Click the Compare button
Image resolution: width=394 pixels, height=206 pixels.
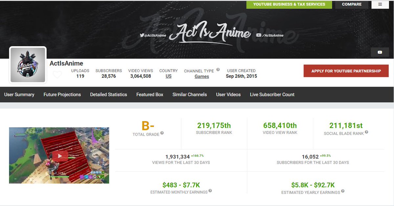[352, 4]
